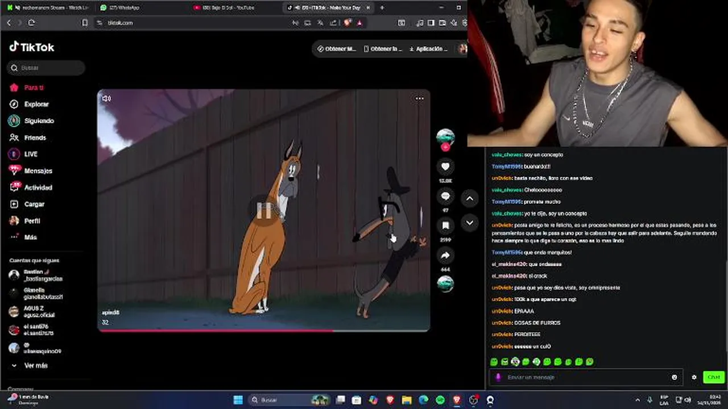The width and height of the screenshot is (728, 409).
Task: Open Brave Rewards triangle icon
Action: [x=359, y=23]
